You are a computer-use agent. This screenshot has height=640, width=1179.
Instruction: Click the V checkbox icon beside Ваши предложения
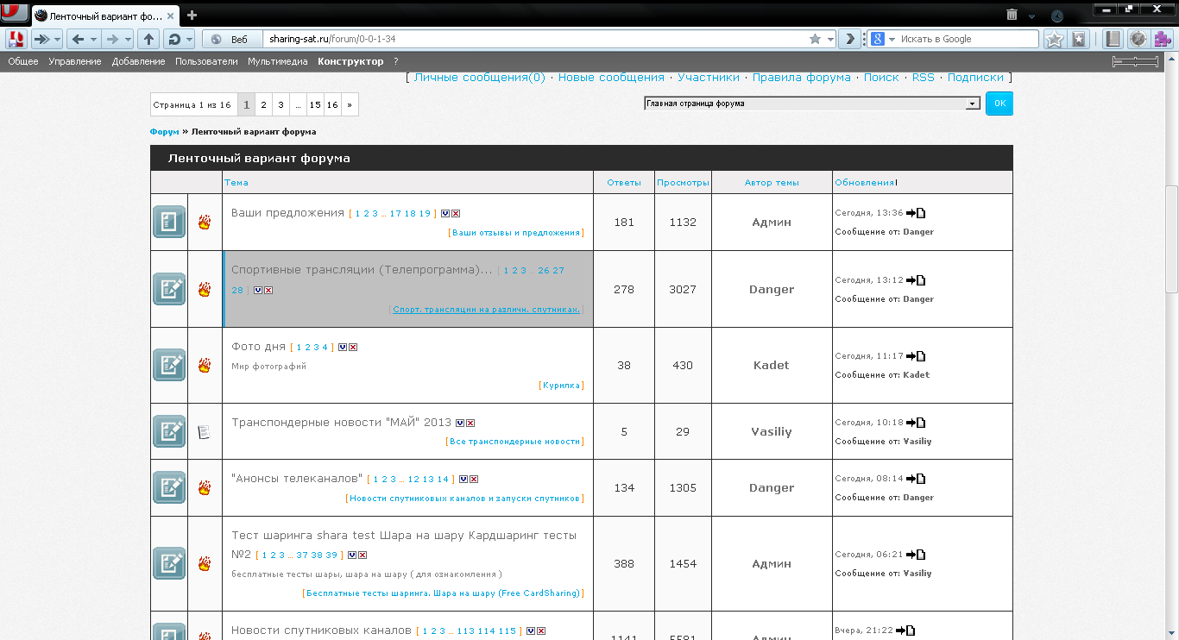[x=445, y=213]
